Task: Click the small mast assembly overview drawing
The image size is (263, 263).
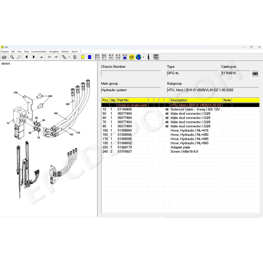Action: [28, 169]
